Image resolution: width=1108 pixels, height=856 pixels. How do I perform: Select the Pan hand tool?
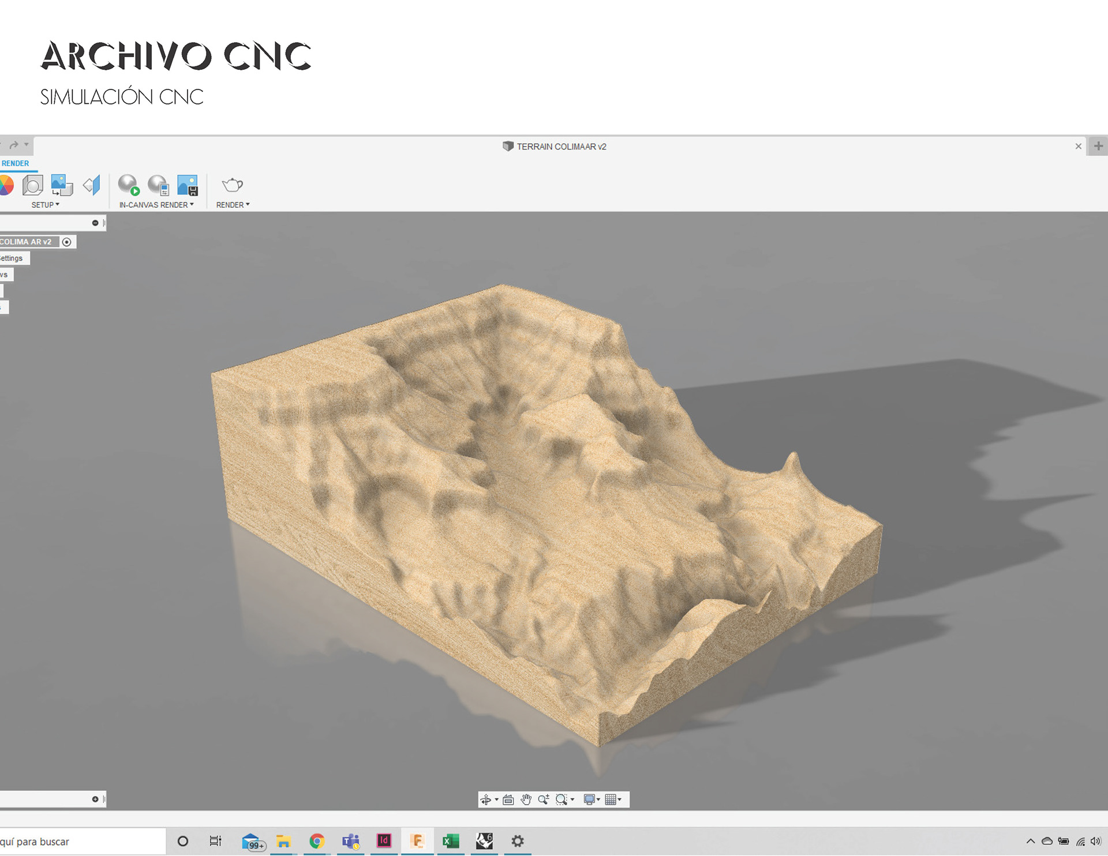coord(526,799)
